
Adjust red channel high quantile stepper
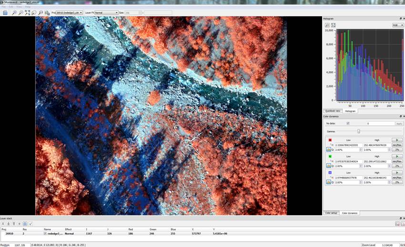(389, 150)
